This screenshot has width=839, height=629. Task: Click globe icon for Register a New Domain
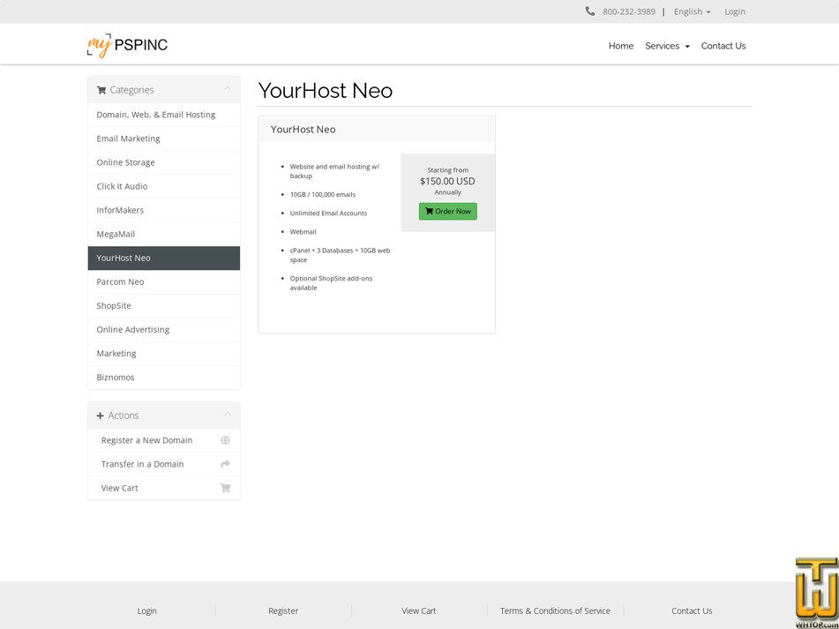coord(225,440)
